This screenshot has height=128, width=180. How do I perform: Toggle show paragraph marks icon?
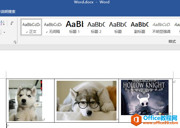12,23
